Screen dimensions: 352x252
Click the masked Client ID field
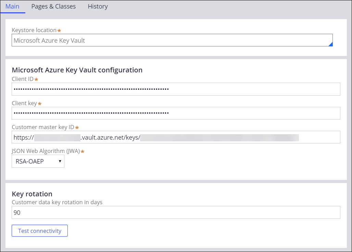tap(176, 89)
